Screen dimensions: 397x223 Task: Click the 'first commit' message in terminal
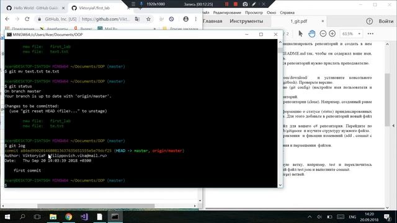point(27,170)
